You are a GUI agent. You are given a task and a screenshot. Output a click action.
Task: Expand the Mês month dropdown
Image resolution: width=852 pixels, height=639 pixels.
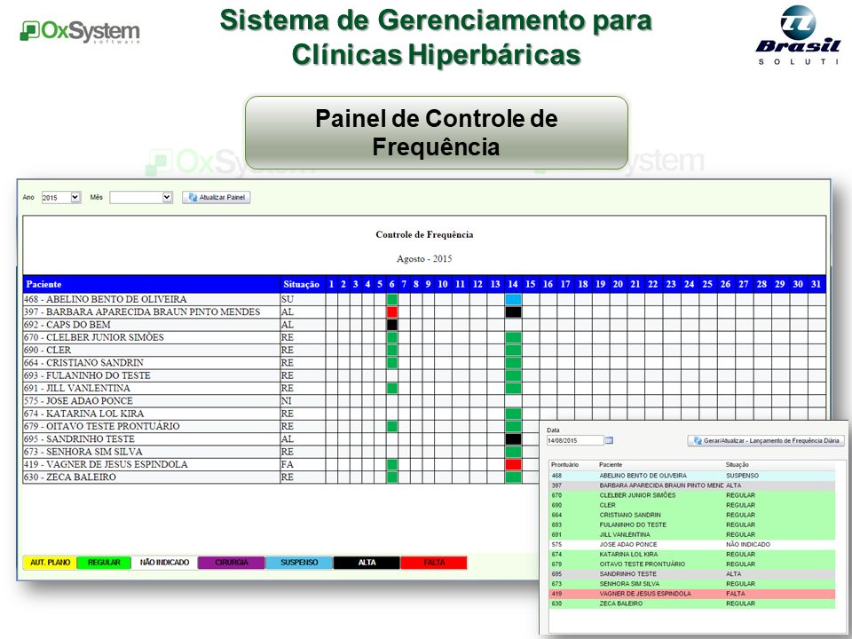(141, 197)
